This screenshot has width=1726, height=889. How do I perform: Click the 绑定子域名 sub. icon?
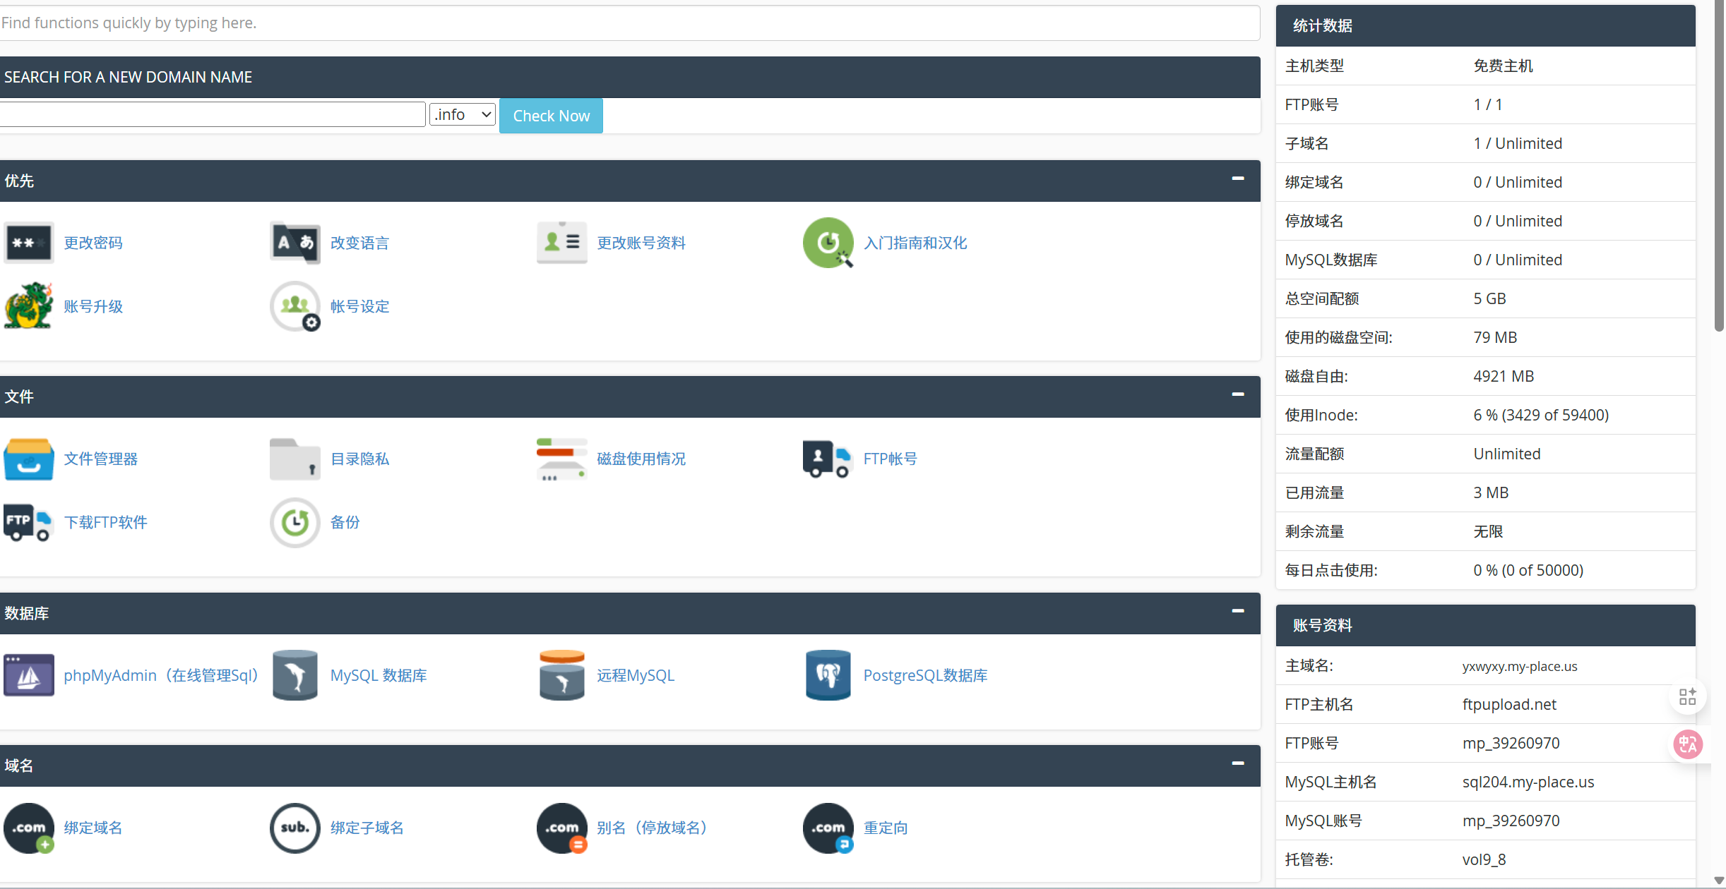pyautogui.click(x=294, y=828)
